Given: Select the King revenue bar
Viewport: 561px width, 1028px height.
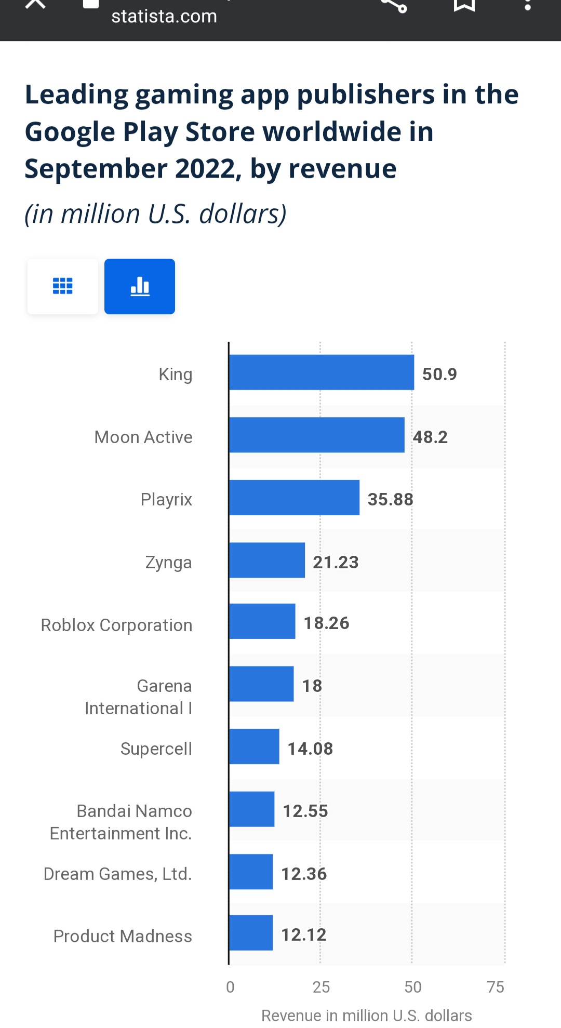Looking at the screenshot, I should coord(322,372).
